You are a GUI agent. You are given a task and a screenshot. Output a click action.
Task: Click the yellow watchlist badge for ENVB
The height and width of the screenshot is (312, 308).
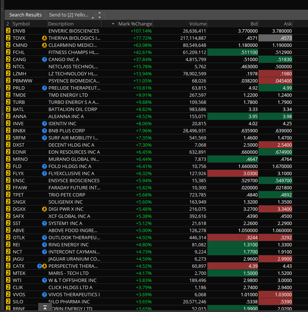[x=8, y=31]
